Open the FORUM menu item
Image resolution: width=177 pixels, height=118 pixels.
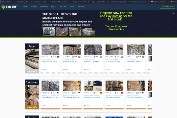[x=54, y=7]
